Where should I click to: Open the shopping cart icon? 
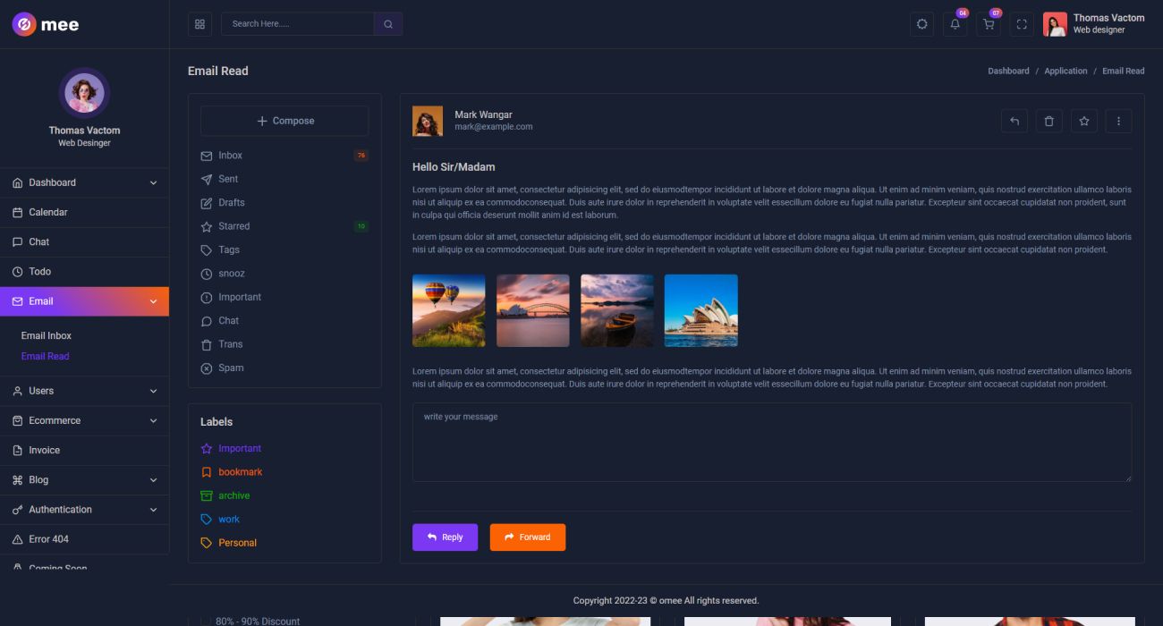tap(989, 24)
